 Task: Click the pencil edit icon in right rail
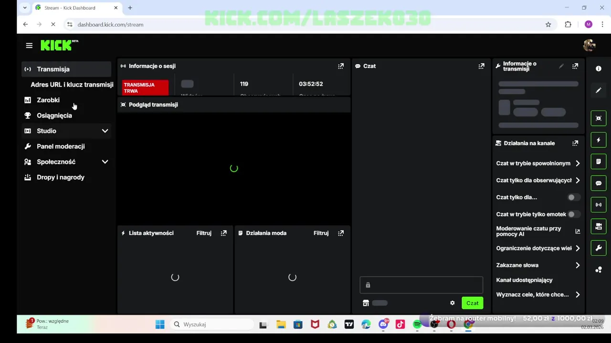coord(599,90)
